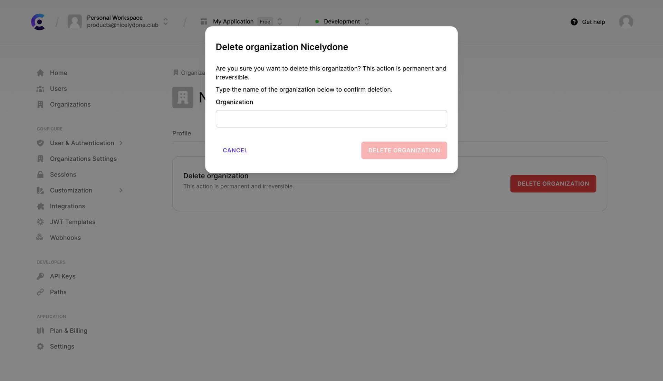Cancel the organization deletion

tap(235, 150)
